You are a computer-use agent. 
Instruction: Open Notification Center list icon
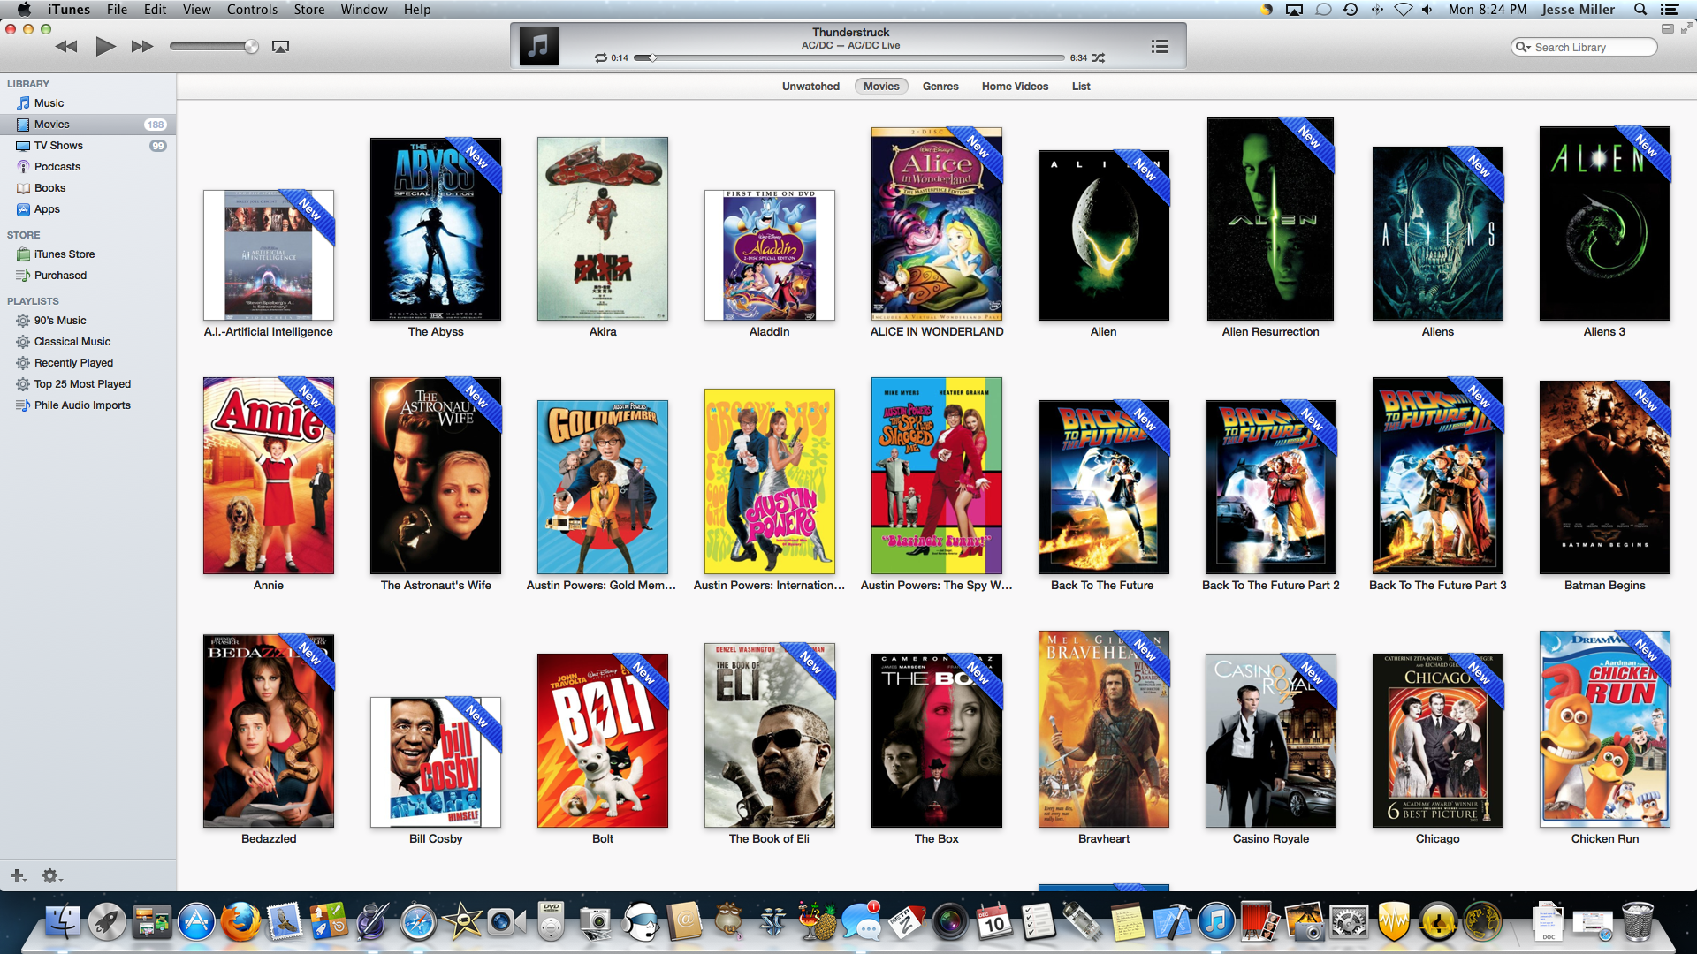click(x=1670, y=10)
